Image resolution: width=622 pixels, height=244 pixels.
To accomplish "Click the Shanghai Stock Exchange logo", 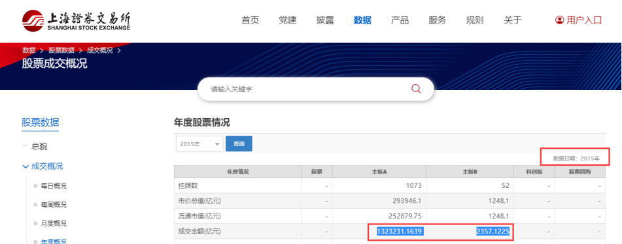I will pyautogui.click(x=76, y=21).
